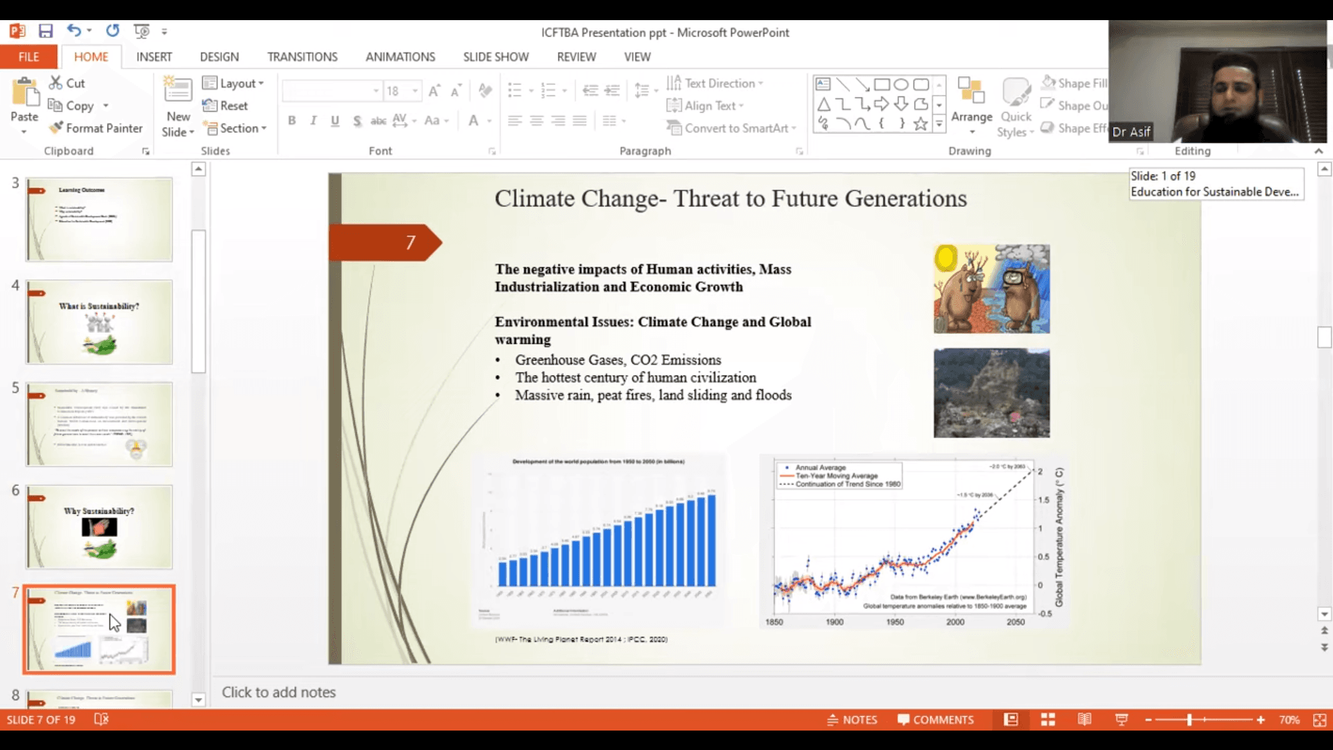1333x750 pixels.
Task: Start Slide Show icon in status bar
Action: pyautogui.click(x=1121, y=719)
